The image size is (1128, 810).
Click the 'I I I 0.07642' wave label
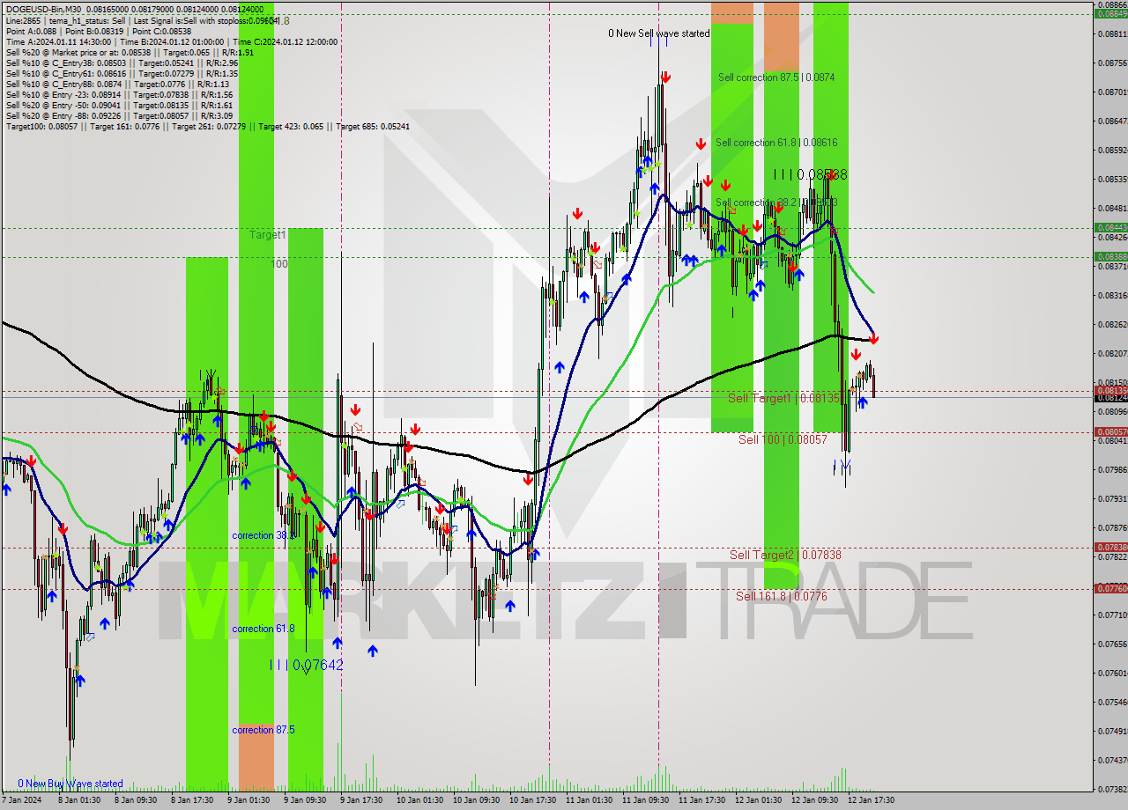306,665
